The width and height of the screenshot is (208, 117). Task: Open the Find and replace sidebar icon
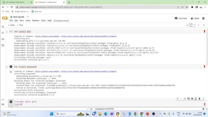(x=3, y=33)
